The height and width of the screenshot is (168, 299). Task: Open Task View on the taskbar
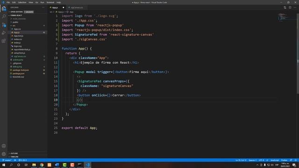26,165
